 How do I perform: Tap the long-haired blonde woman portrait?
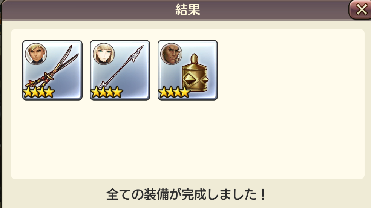(x=104, y=54)
